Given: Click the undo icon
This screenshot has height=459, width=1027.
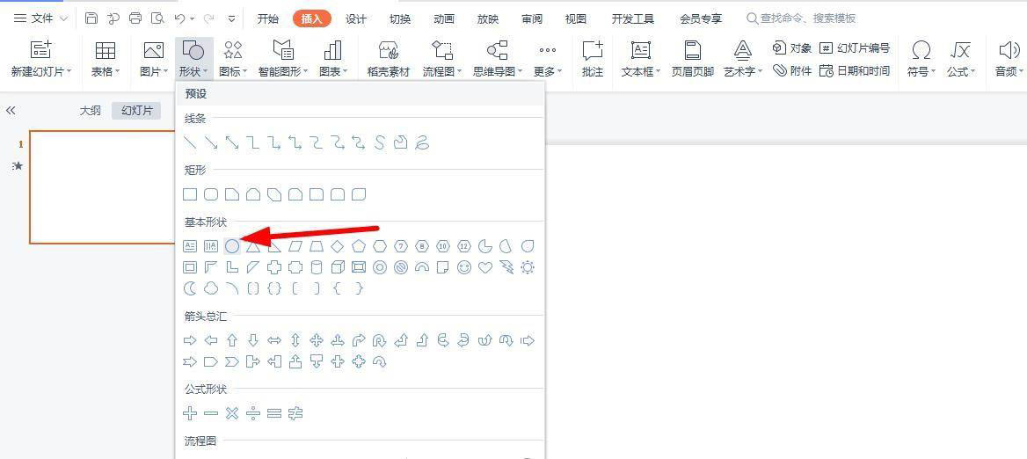Looking at the screenshot, I should point(181,18).
